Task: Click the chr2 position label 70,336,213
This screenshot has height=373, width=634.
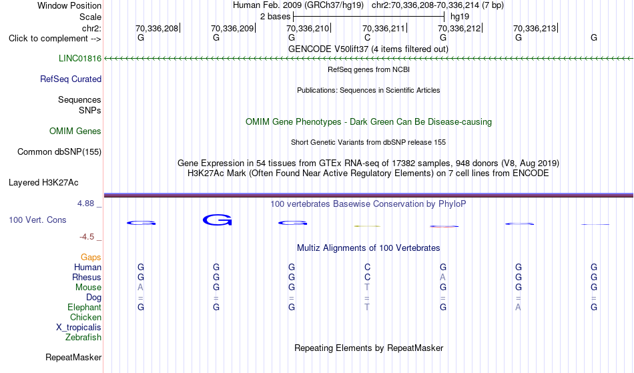Action: [x=535, y=28]
